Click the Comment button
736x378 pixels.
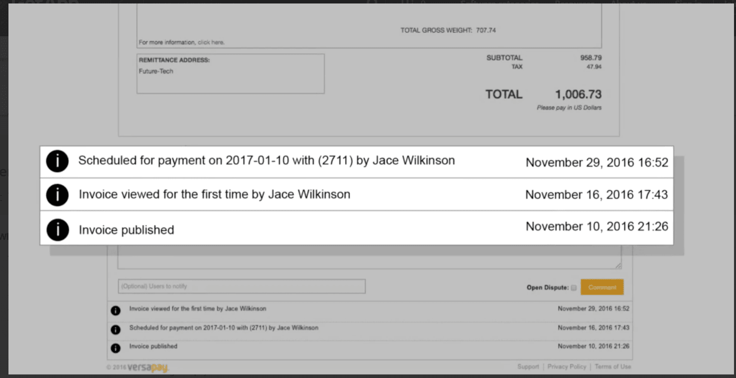602,287
